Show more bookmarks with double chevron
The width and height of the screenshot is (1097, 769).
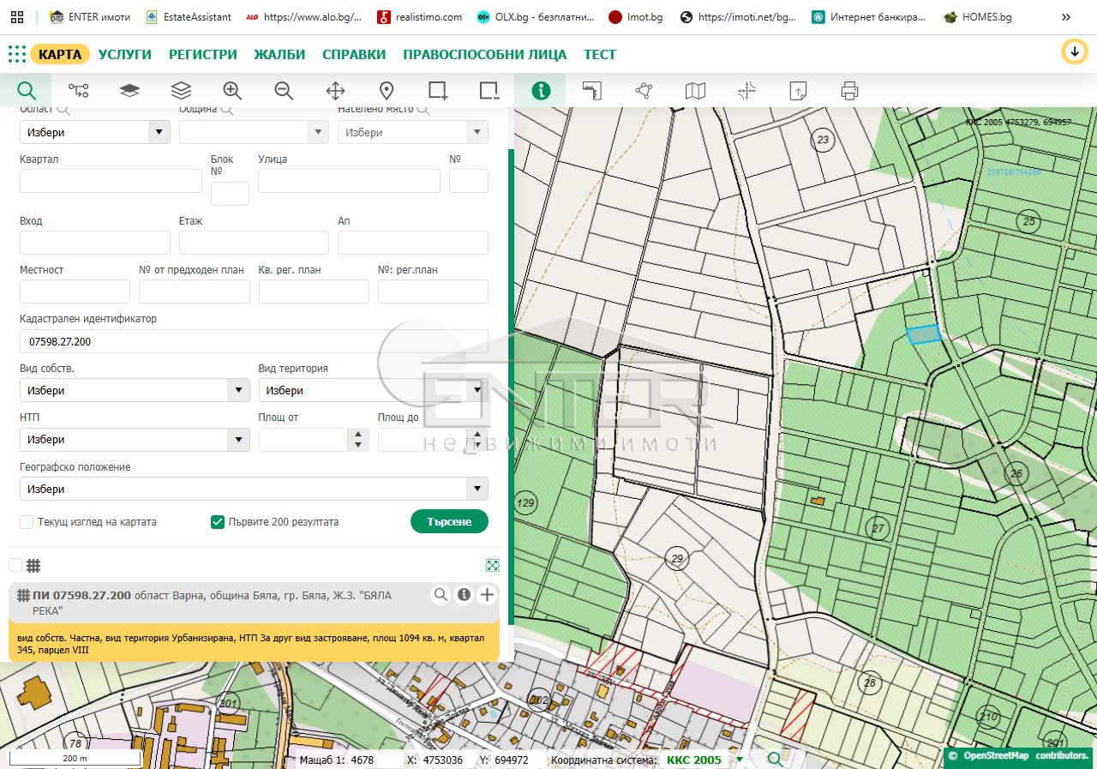point(1066,17)
